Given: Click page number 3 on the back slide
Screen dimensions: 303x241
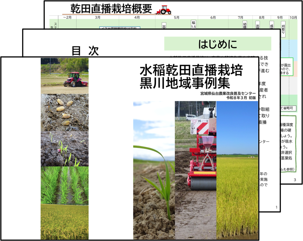Looking at the screenshot, I should coord(294,179).
